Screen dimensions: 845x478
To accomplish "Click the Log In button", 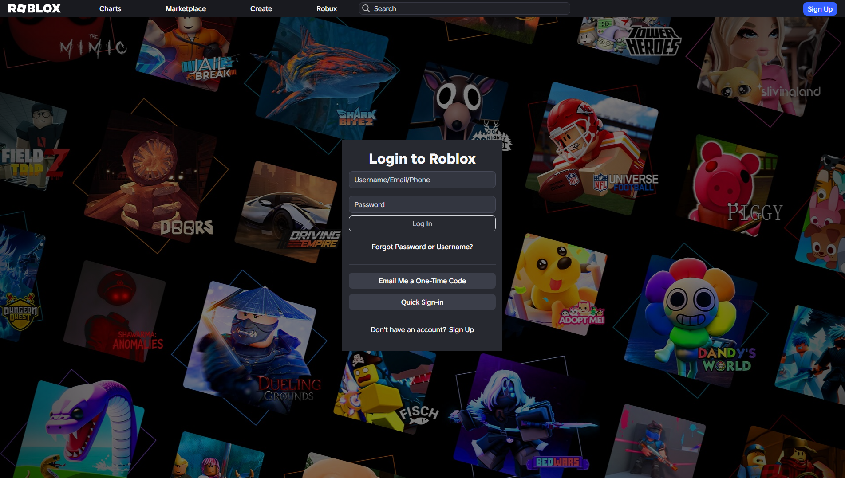I will (x=422, y=223).
